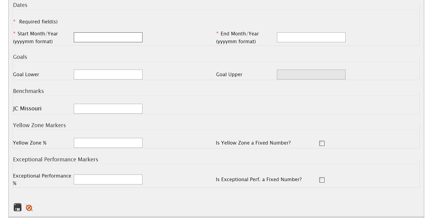Tick the 'Is Yellow Zone a Fixed Number?' checkbox
Screen dimensions: 426x218
tap(322, 143)
